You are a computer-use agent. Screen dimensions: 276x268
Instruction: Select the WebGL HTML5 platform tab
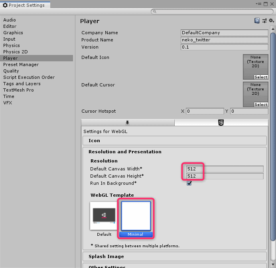click(221, 123)
